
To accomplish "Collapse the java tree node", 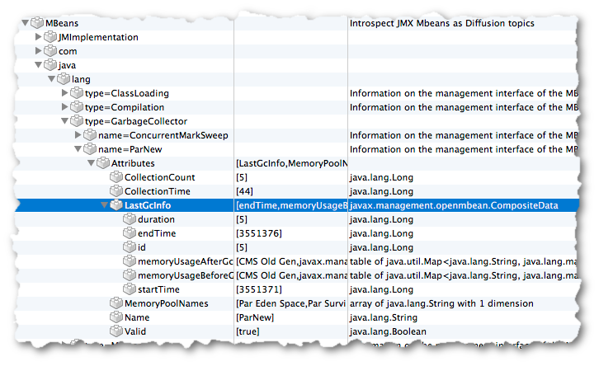I will tap(38, 65).
